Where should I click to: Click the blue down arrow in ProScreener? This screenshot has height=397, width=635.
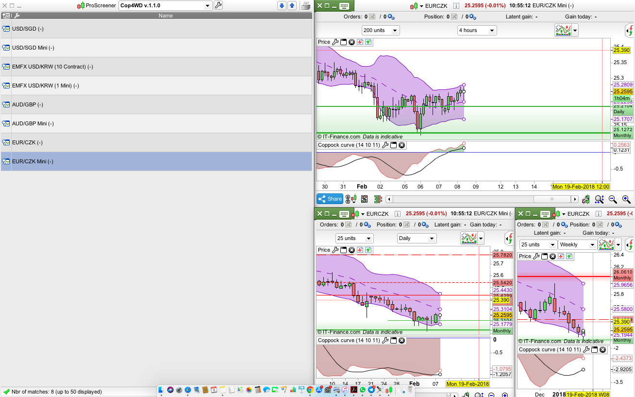point(282,5)
